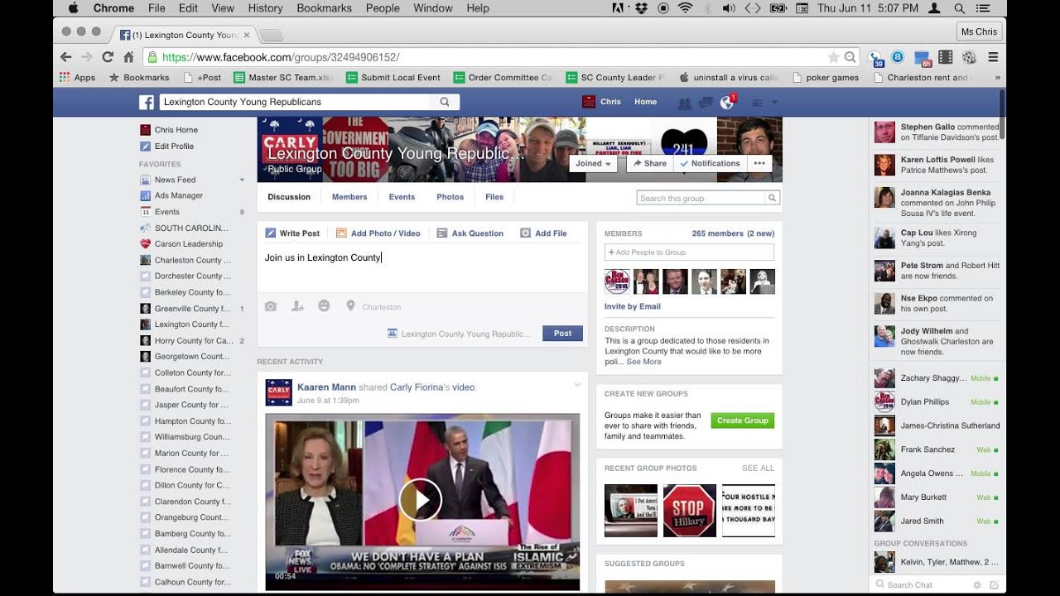
Task: Open the History menu
Action: [265, 8]
